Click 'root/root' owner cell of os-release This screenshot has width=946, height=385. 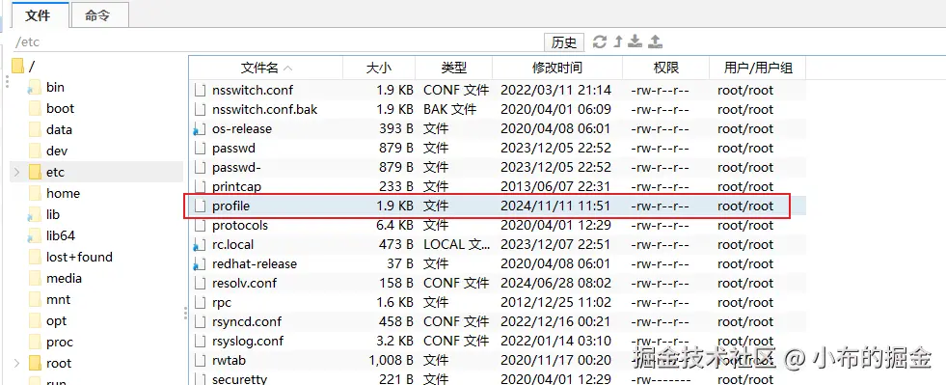pos(745,128)
